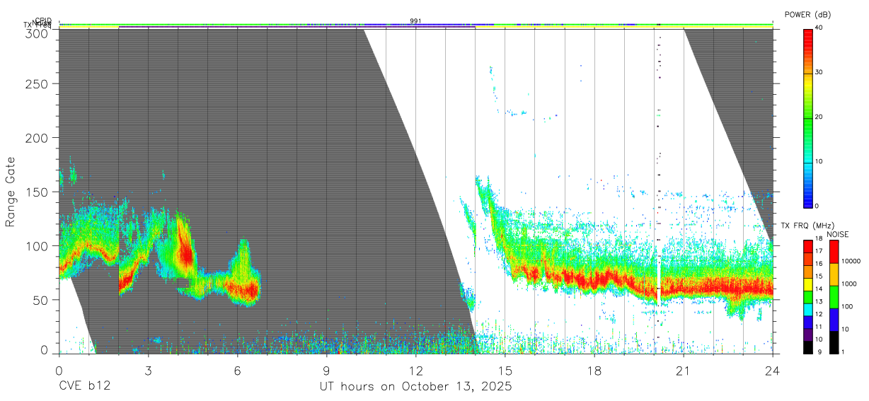
Task: Select the 200 tick label on the Range Gate axis
Action: tap(37, 137)
